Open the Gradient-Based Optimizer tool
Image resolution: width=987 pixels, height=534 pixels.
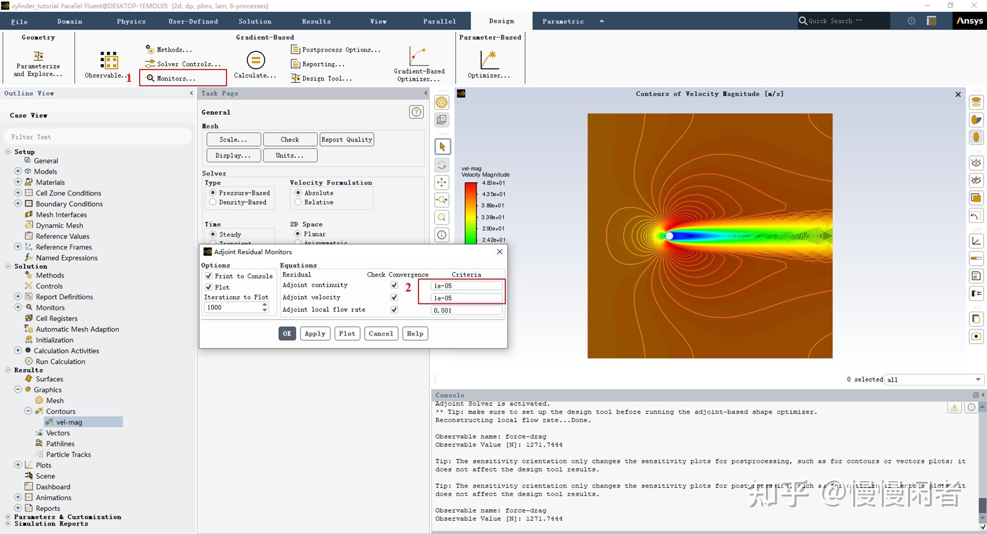(x=418, y=57)
